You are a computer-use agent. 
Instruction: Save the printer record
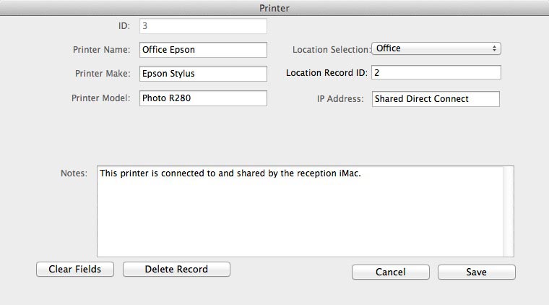[x=476, y=272]
